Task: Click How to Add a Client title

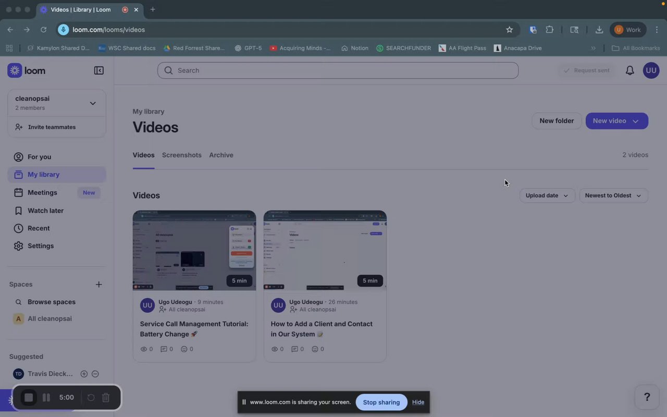Action: point(322,329)
